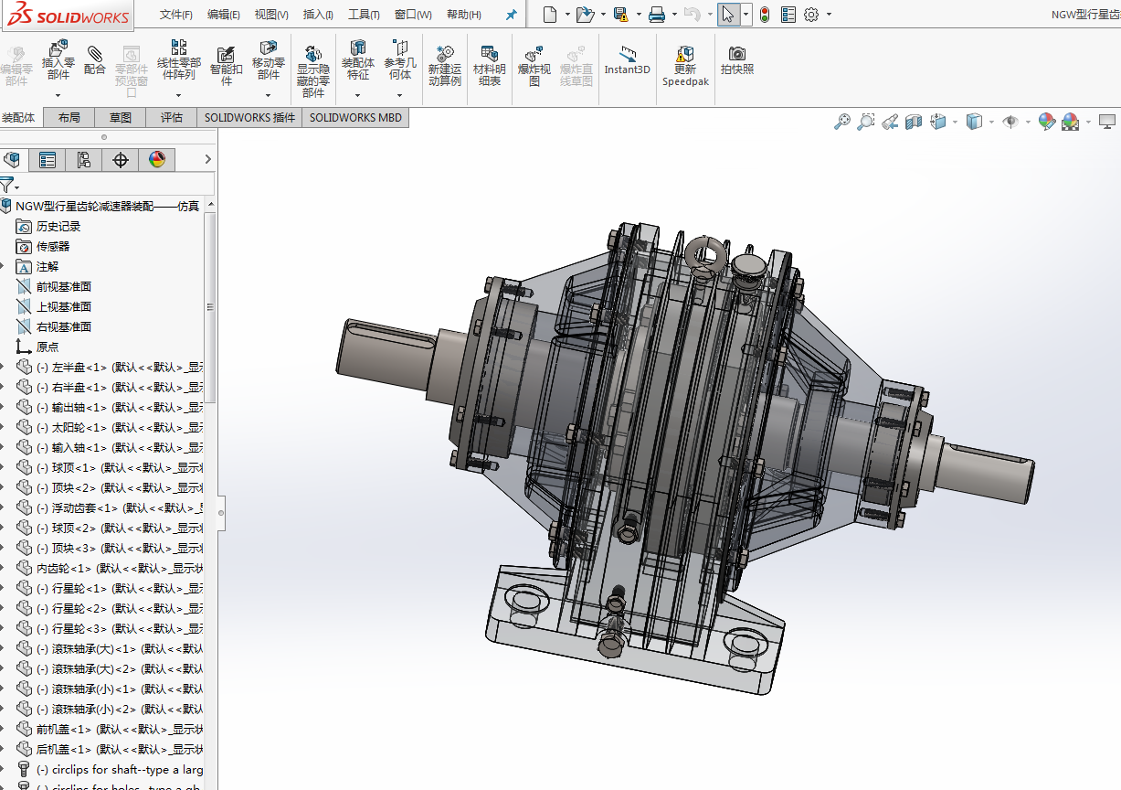
Task: Open the ConfigurationManager tab icon
Action: tap(83, 160)
